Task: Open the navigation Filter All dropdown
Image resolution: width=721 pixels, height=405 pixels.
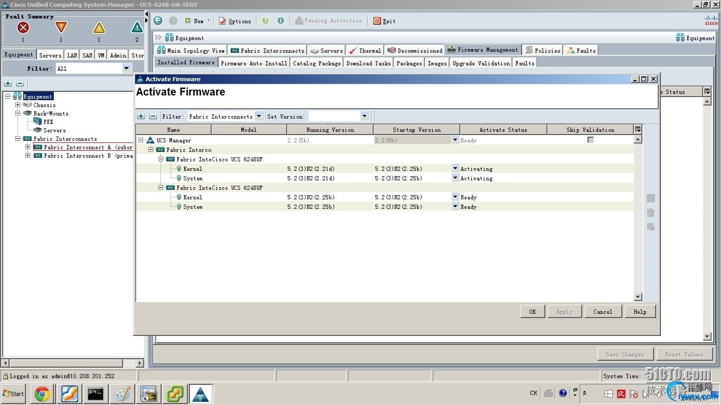Action: point(126,68)
